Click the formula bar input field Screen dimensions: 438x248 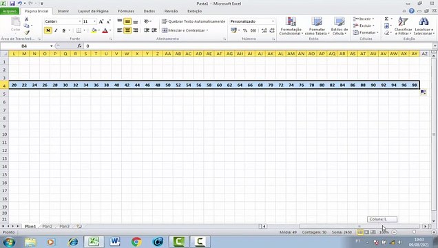click(x=258, y=45)
